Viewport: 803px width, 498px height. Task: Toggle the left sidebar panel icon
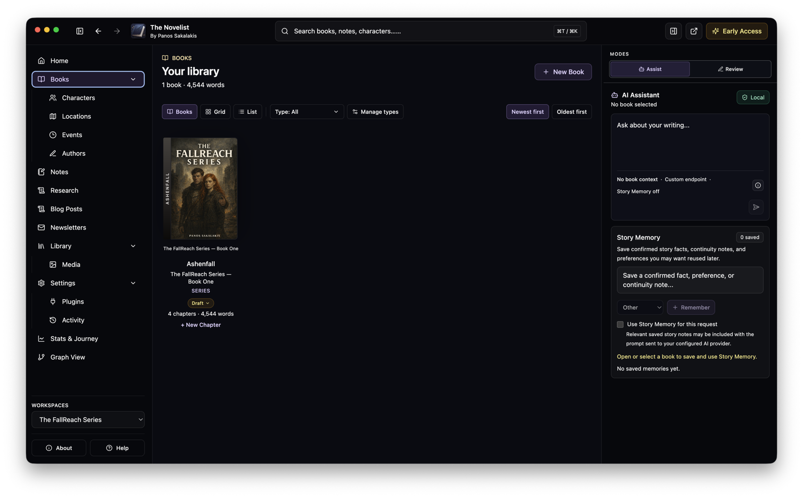tap(80, 31)
